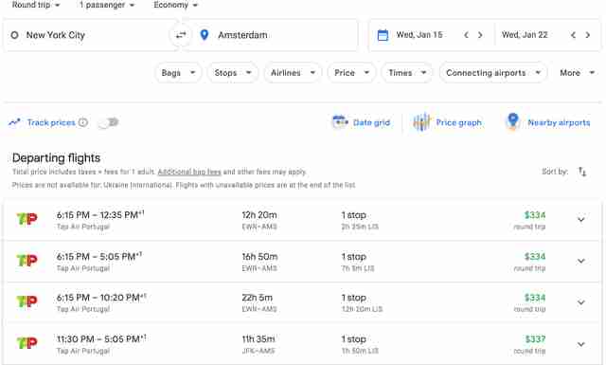Click the Track prices info icon
The width and height of the screenshot is (606, 365).
83,122
